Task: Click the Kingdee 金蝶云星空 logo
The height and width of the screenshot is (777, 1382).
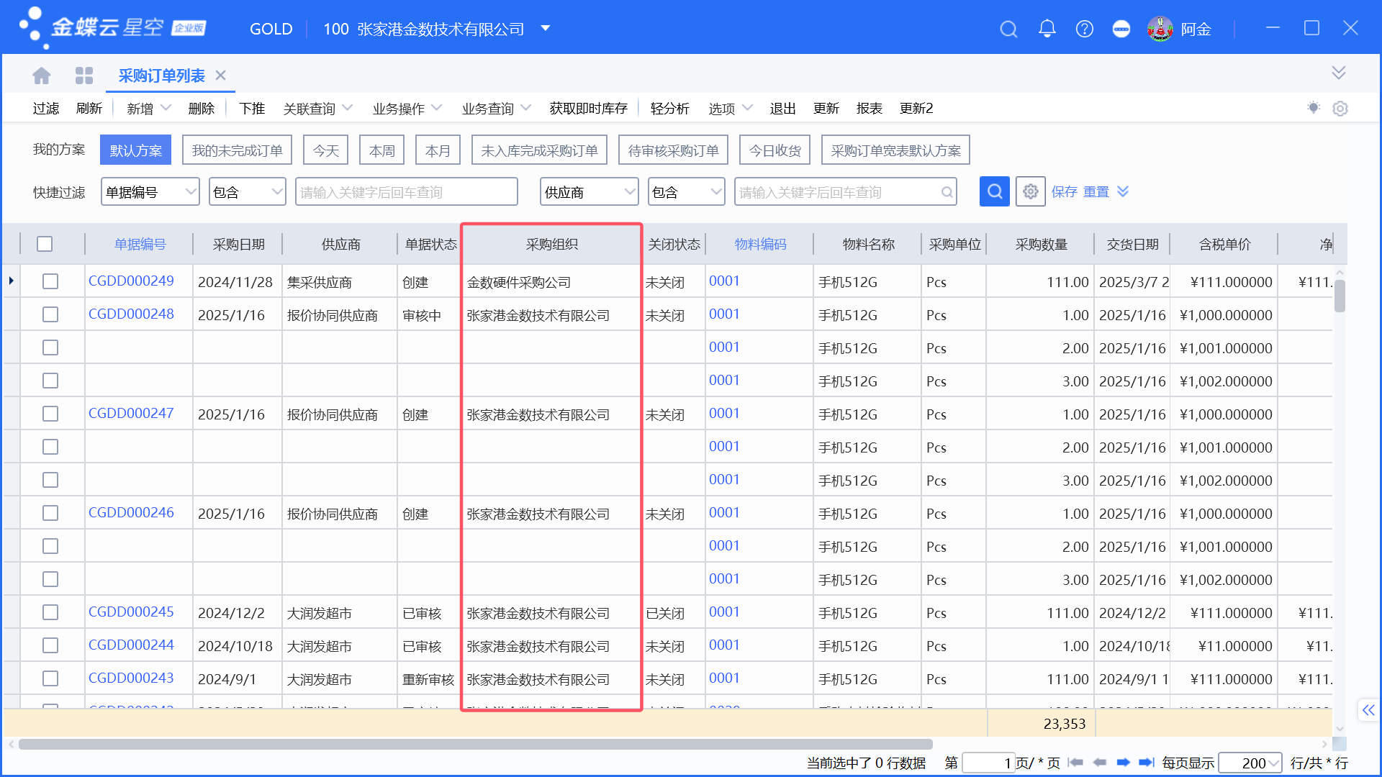Action: pos(112,27)
